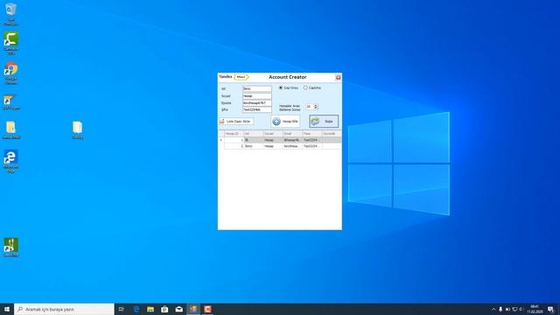Open the green desktop shortcut at lower left
The image size is (560, 315).
pyautogui.click(x=10, y=247)
